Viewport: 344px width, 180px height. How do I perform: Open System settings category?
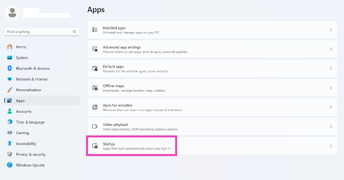[x=42, y=58]
